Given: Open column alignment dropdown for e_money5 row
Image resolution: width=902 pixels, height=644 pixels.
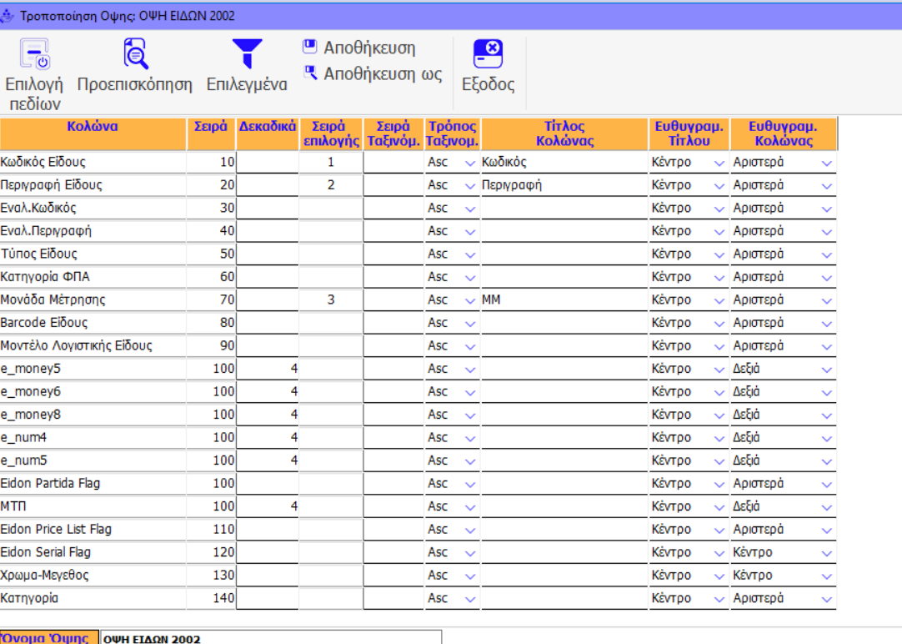Looking at the screenshot, I should [826, 370].
